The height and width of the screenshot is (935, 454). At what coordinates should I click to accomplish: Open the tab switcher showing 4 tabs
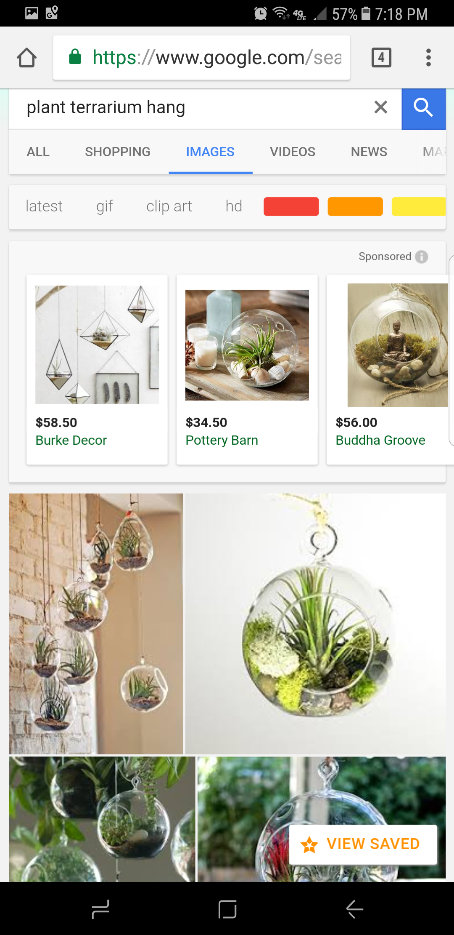point(381,58)
